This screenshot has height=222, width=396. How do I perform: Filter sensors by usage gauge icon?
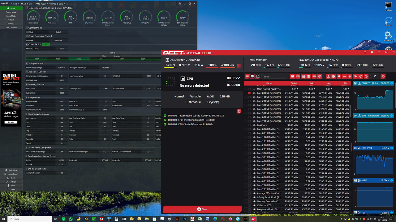[x=361, y=76]
